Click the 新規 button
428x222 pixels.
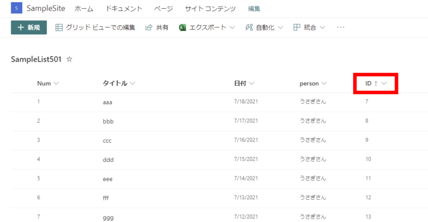(29, 27)
